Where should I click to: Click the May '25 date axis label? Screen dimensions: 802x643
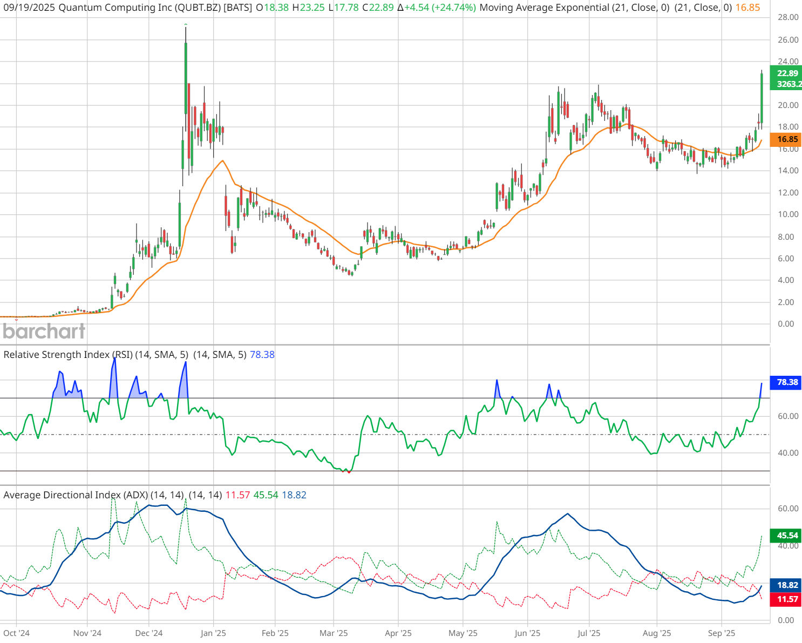(463, 633)
